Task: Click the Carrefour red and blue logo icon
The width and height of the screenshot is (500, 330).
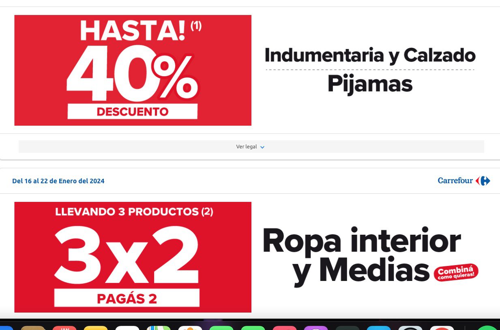Action: pyautogui.click(x=483, y=181)
